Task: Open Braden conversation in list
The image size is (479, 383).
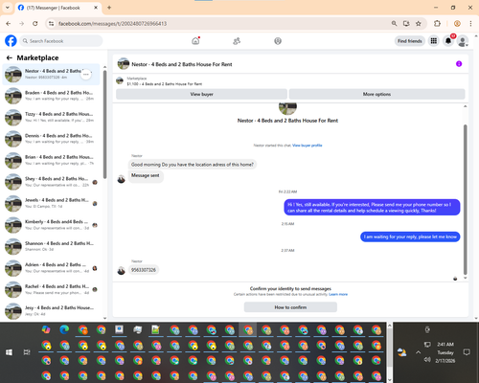Action: click(x=51, y=96)
